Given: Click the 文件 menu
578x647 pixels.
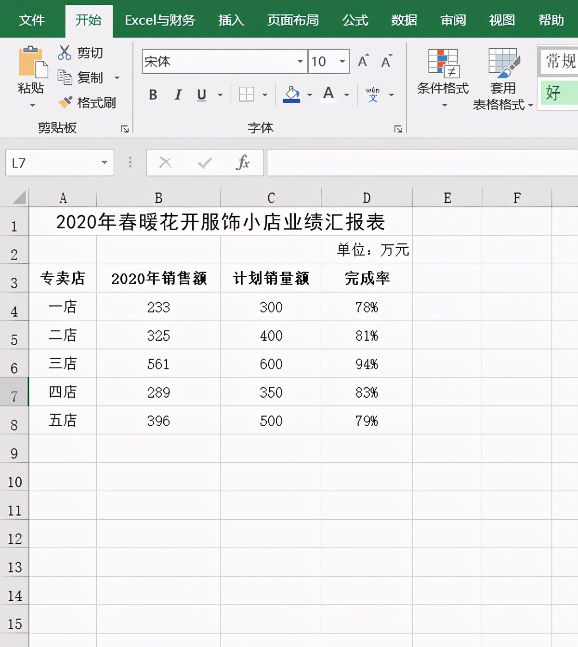Looking at the screenshot, I should pos(32,20).
